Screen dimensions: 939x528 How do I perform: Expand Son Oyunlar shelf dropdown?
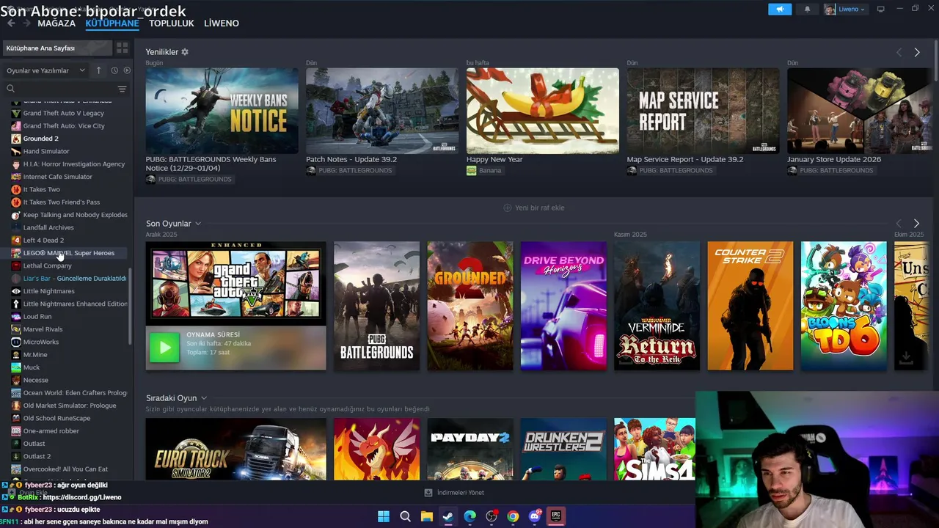click(x=198, y=224)
